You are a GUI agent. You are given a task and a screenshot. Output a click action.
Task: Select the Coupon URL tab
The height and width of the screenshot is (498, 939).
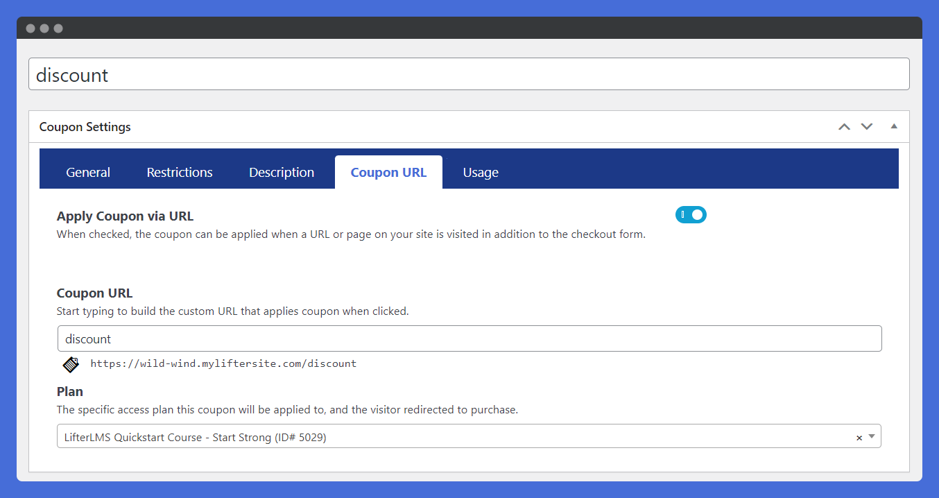coord(388,173)
